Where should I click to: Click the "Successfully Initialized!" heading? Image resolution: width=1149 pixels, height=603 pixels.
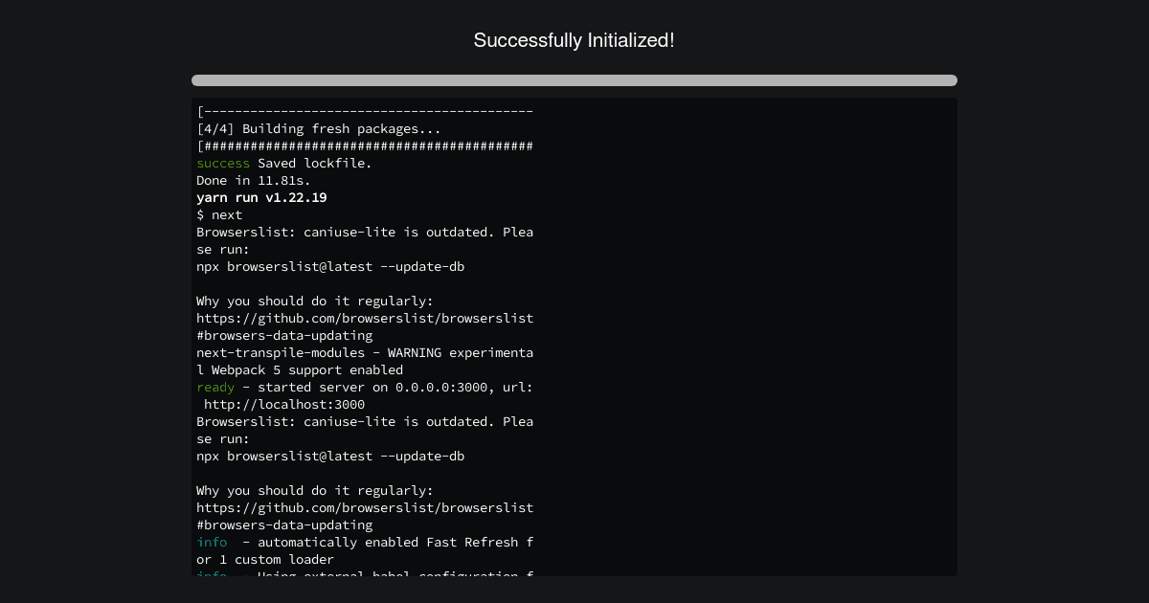pos(574,40)
